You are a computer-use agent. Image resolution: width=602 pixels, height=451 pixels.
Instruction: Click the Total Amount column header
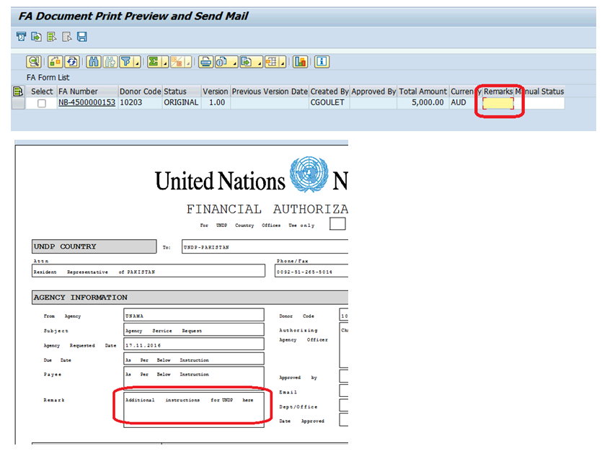423,91
